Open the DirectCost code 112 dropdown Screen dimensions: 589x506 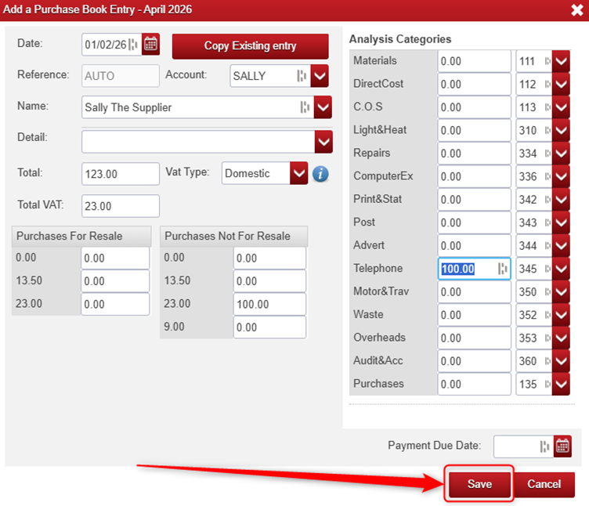tap(561, 84)
